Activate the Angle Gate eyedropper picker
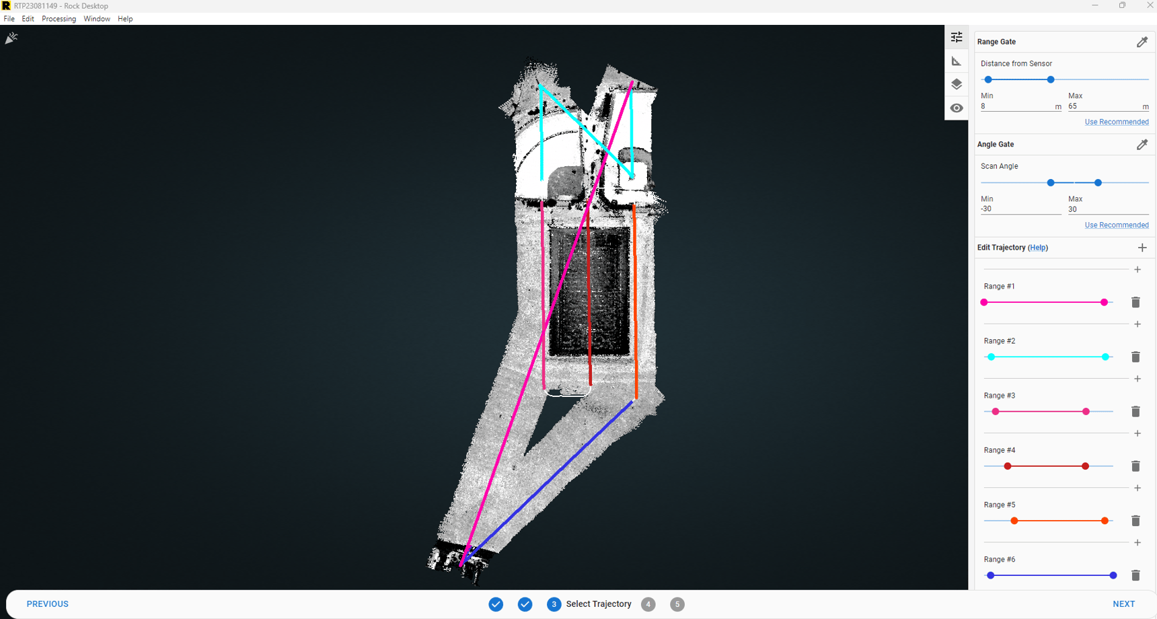Image resolution: width=1157 pixels, height=619 pixels. coord(1142,144)
